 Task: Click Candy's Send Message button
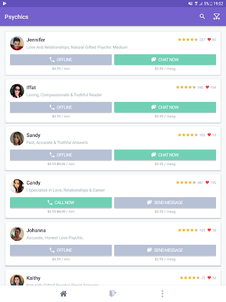click(x=165, y=202)
